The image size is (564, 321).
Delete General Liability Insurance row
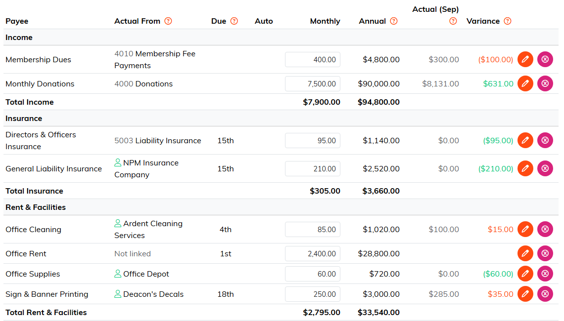[x=545, y=168]
